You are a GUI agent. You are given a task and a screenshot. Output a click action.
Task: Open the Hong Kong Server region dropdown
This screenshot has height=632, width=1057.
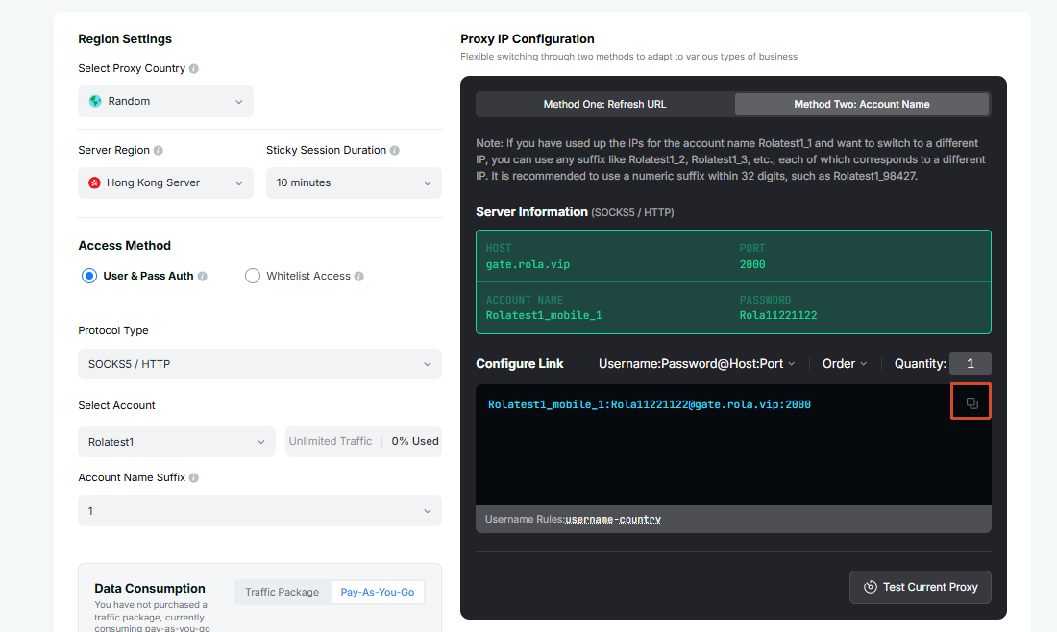coord(166,182)
